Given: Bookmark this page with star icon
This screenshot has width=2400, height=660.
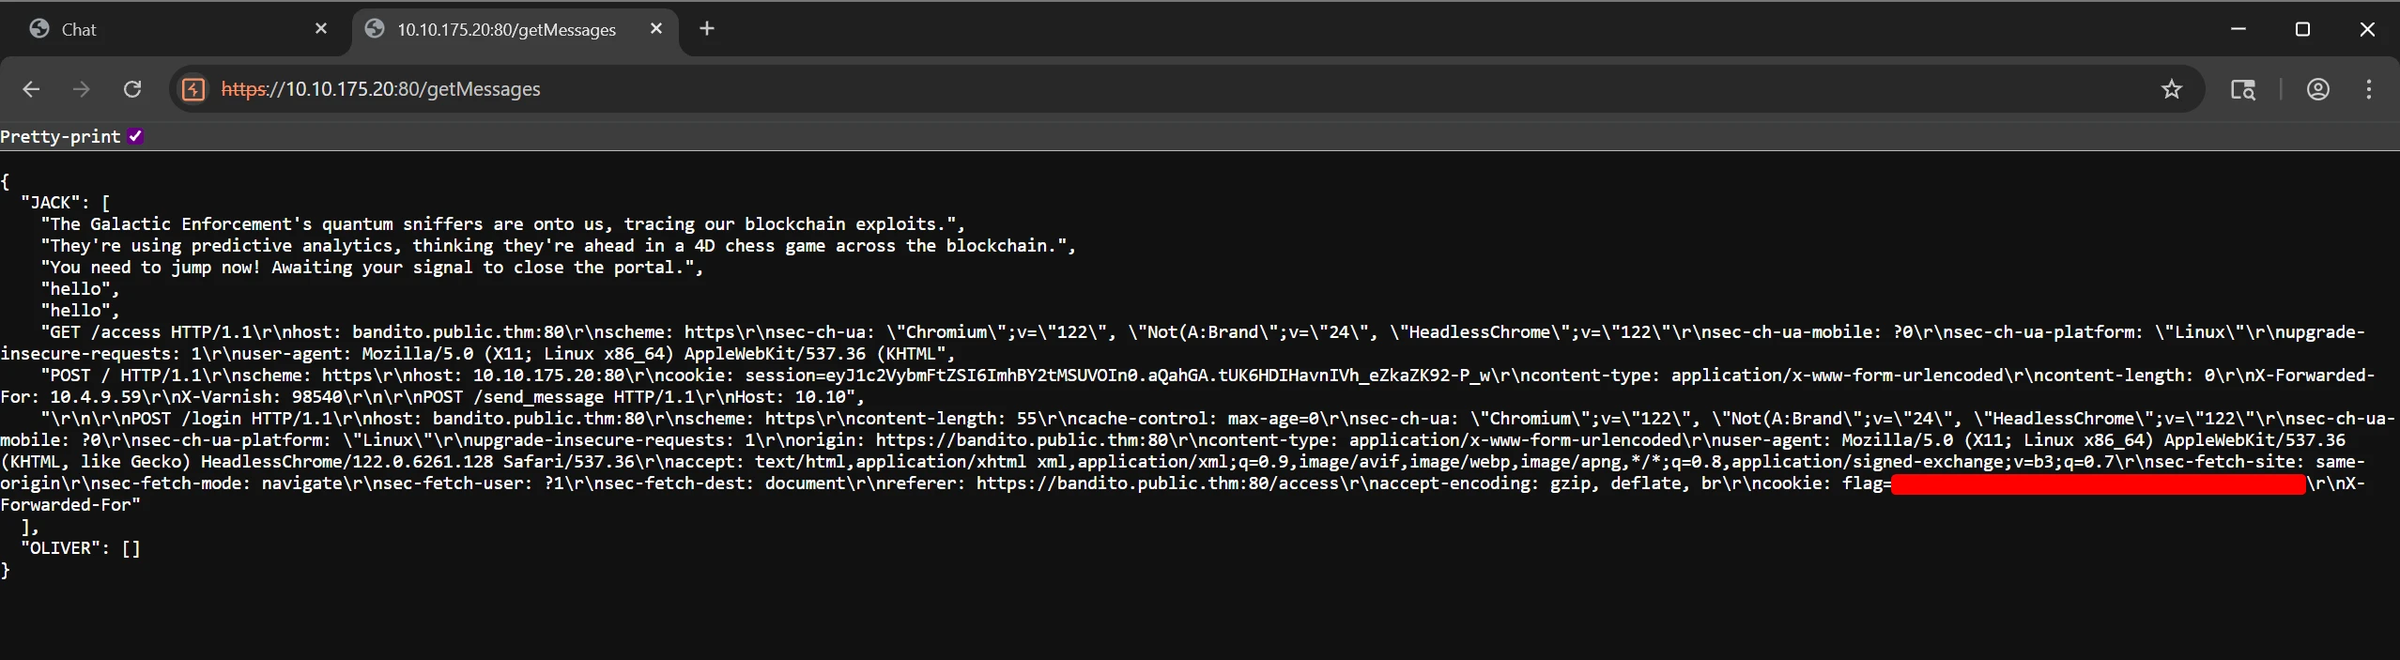Looking at the screenshot, I should pyautogui.click(x=2171, y=89).
